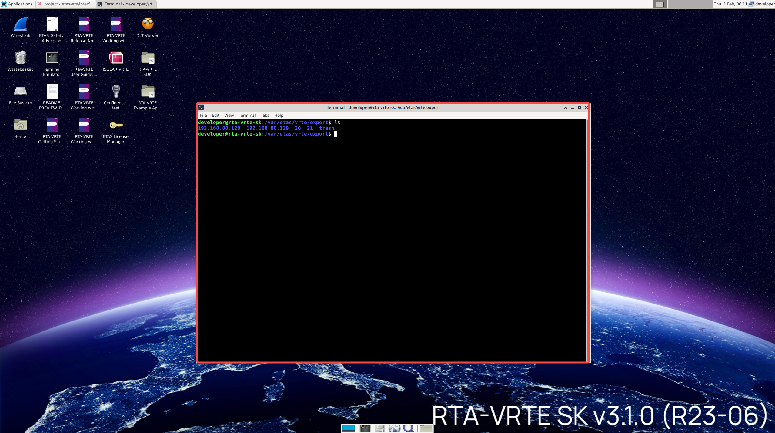
Task: Open file manager cabinet in dock
Action: [379, 428]
